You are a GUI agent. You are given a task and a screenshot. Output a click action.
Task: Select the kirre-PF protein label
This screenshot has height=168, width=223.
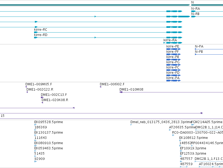(x=172, y=52)
